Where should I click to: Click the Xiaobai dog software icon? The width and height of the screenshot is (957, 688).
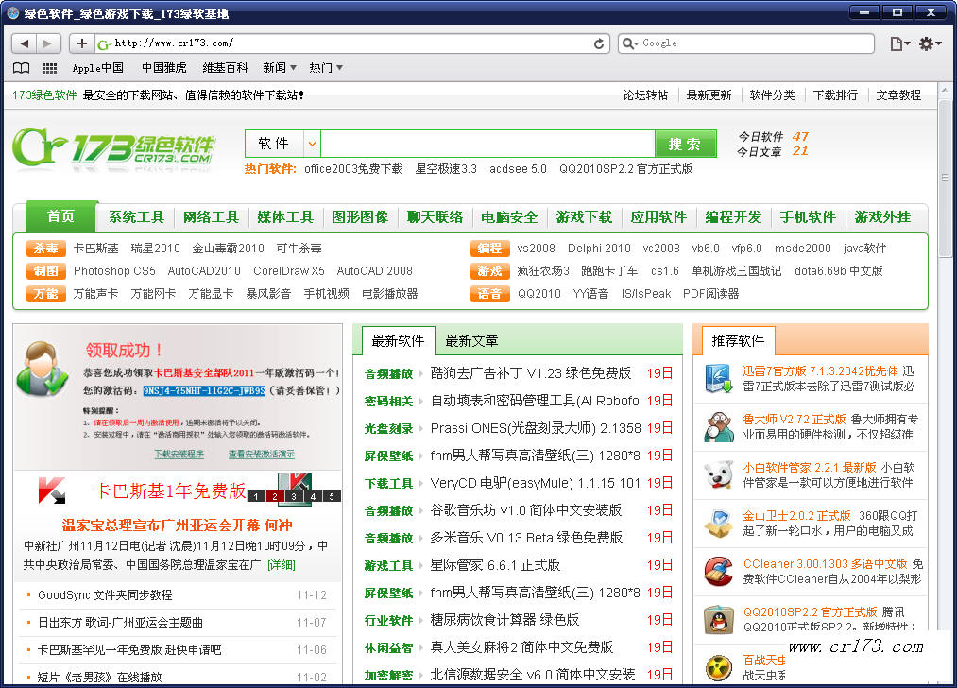point(718,475)
